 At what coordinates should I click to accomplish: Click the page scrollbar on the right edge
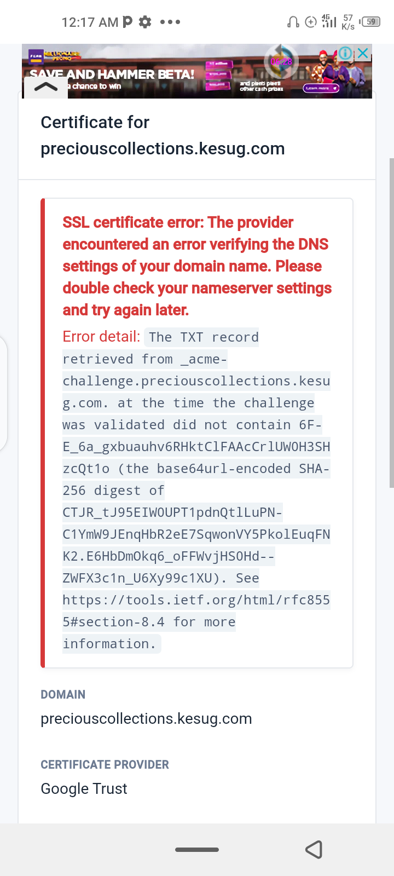tap(391, 323)
